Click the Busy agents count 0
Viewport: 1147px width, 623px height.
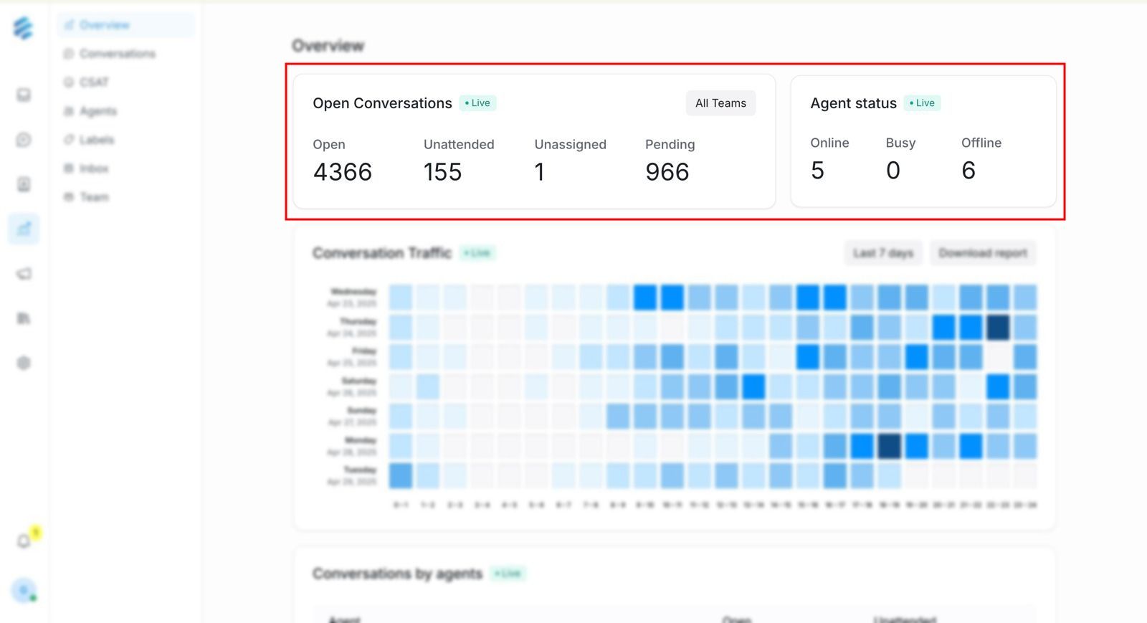893,171
